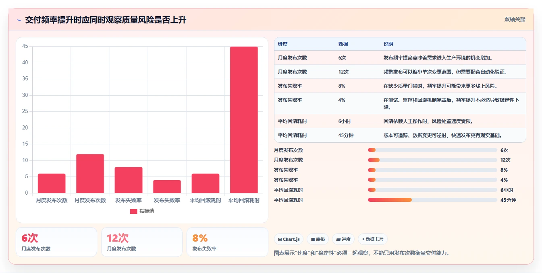
Task: Click the chart bar reaching 12
Action: tap(90, 174)
